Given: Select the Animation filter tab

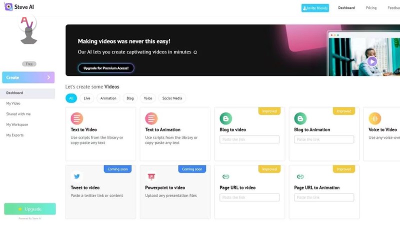Looking at the screenshot, I should point(108,98).
